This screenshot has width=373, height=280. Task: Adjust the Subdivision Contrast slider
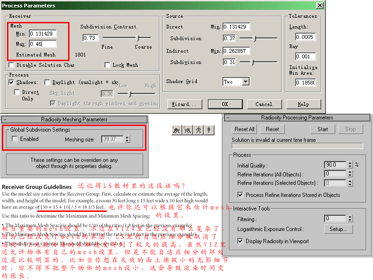(x=138, y=38)
